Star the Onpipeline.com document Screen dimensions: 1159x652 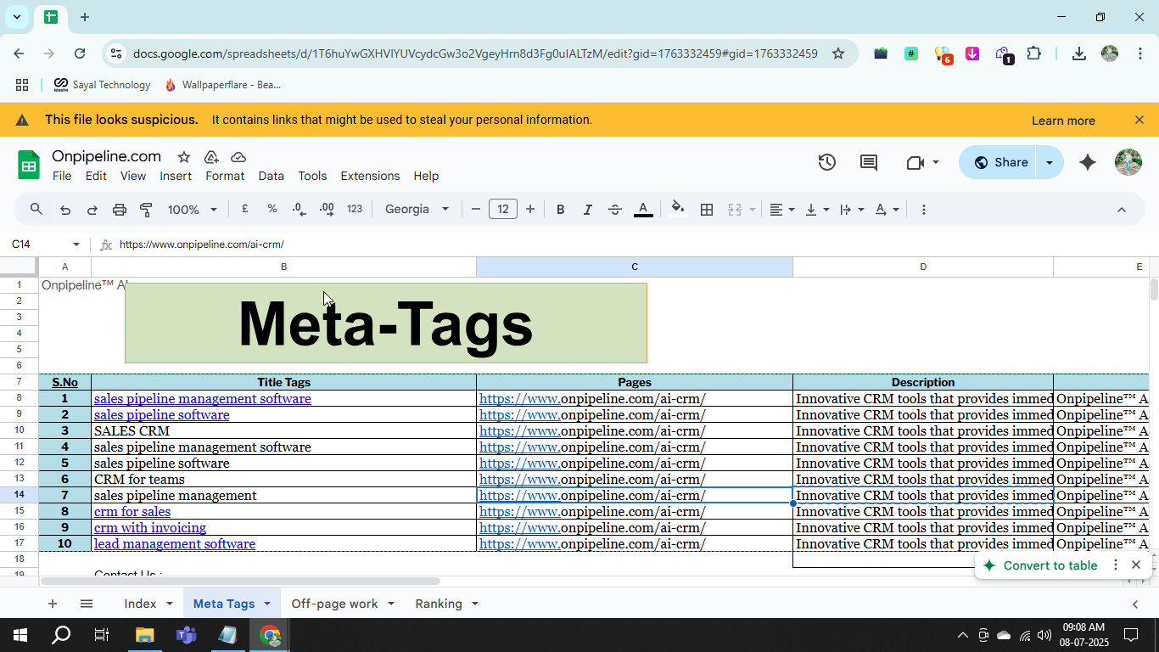click(184, 157)
